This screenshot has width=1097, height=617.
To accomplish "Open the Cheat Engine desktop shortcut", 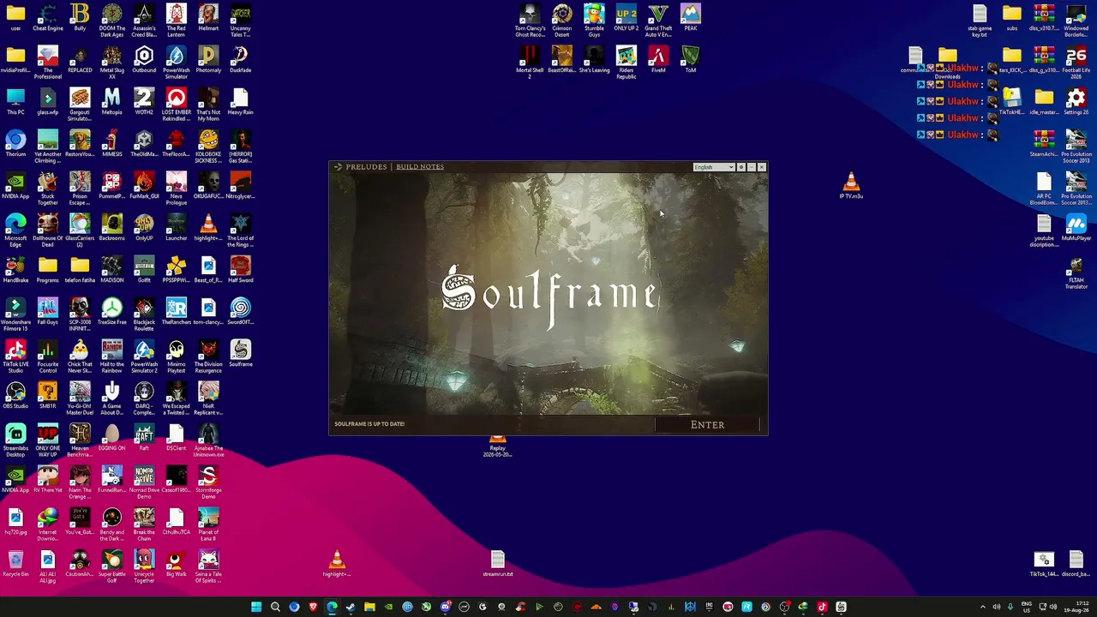I will 48,18.
